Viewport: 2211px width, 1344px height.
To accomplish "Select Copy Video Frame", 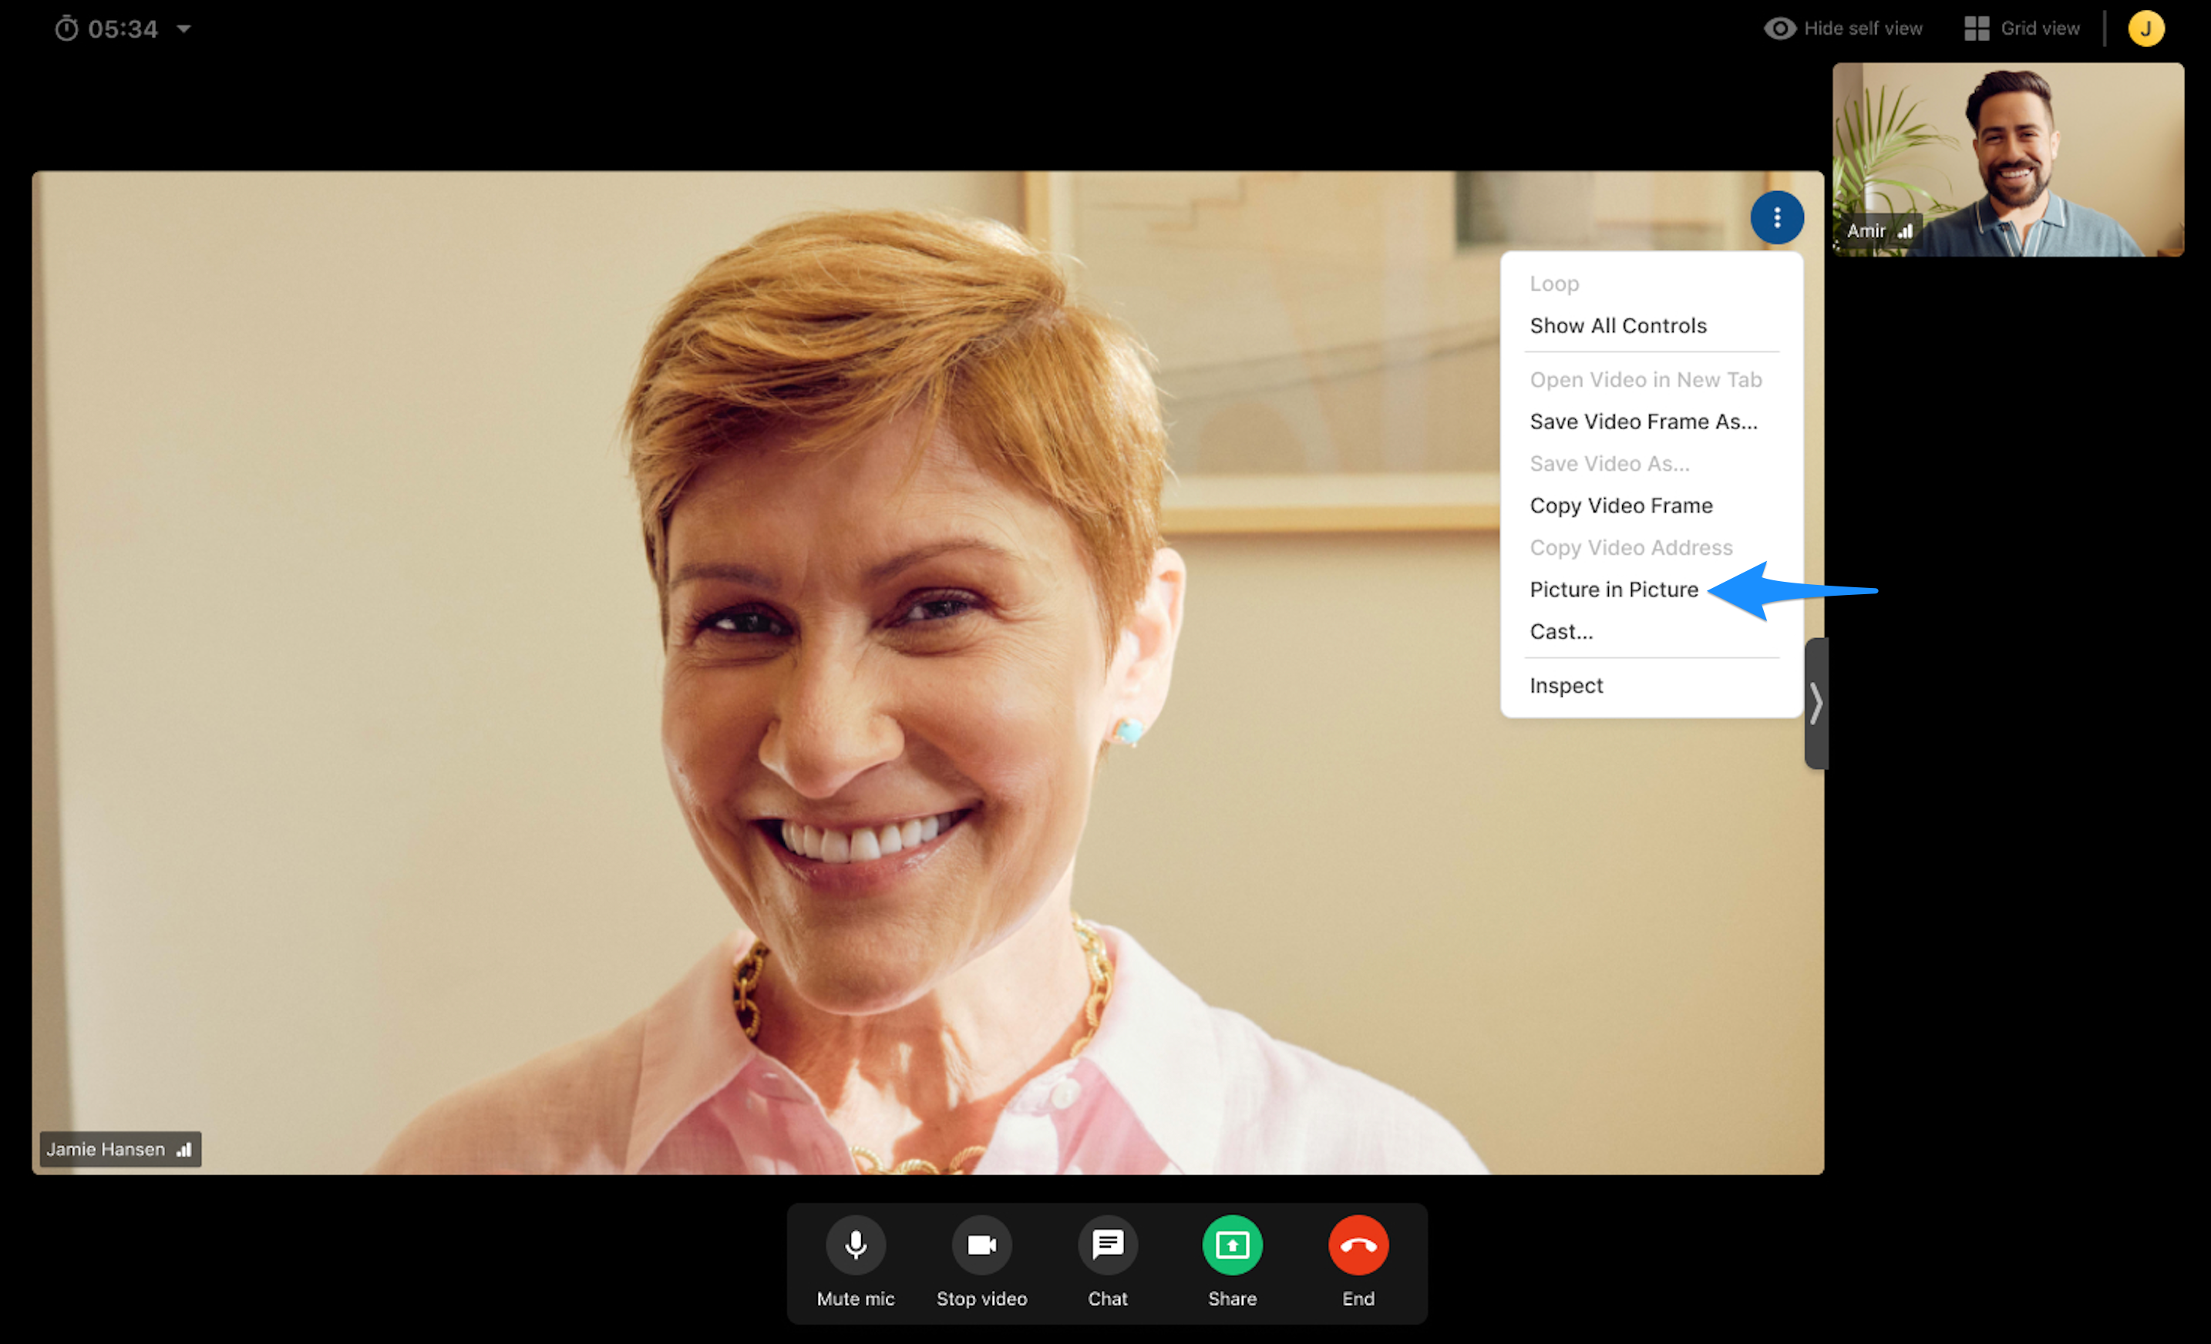I will click(x=1620, y=505).
